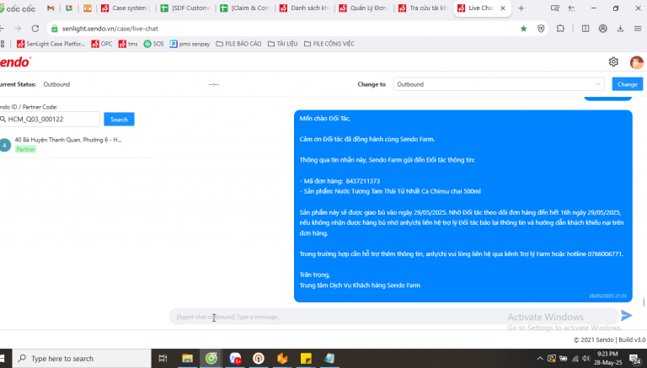The width and height of the screenshot is (647, 368).
Task: Open Task View on taskbar
Action: tap(163, 358)
